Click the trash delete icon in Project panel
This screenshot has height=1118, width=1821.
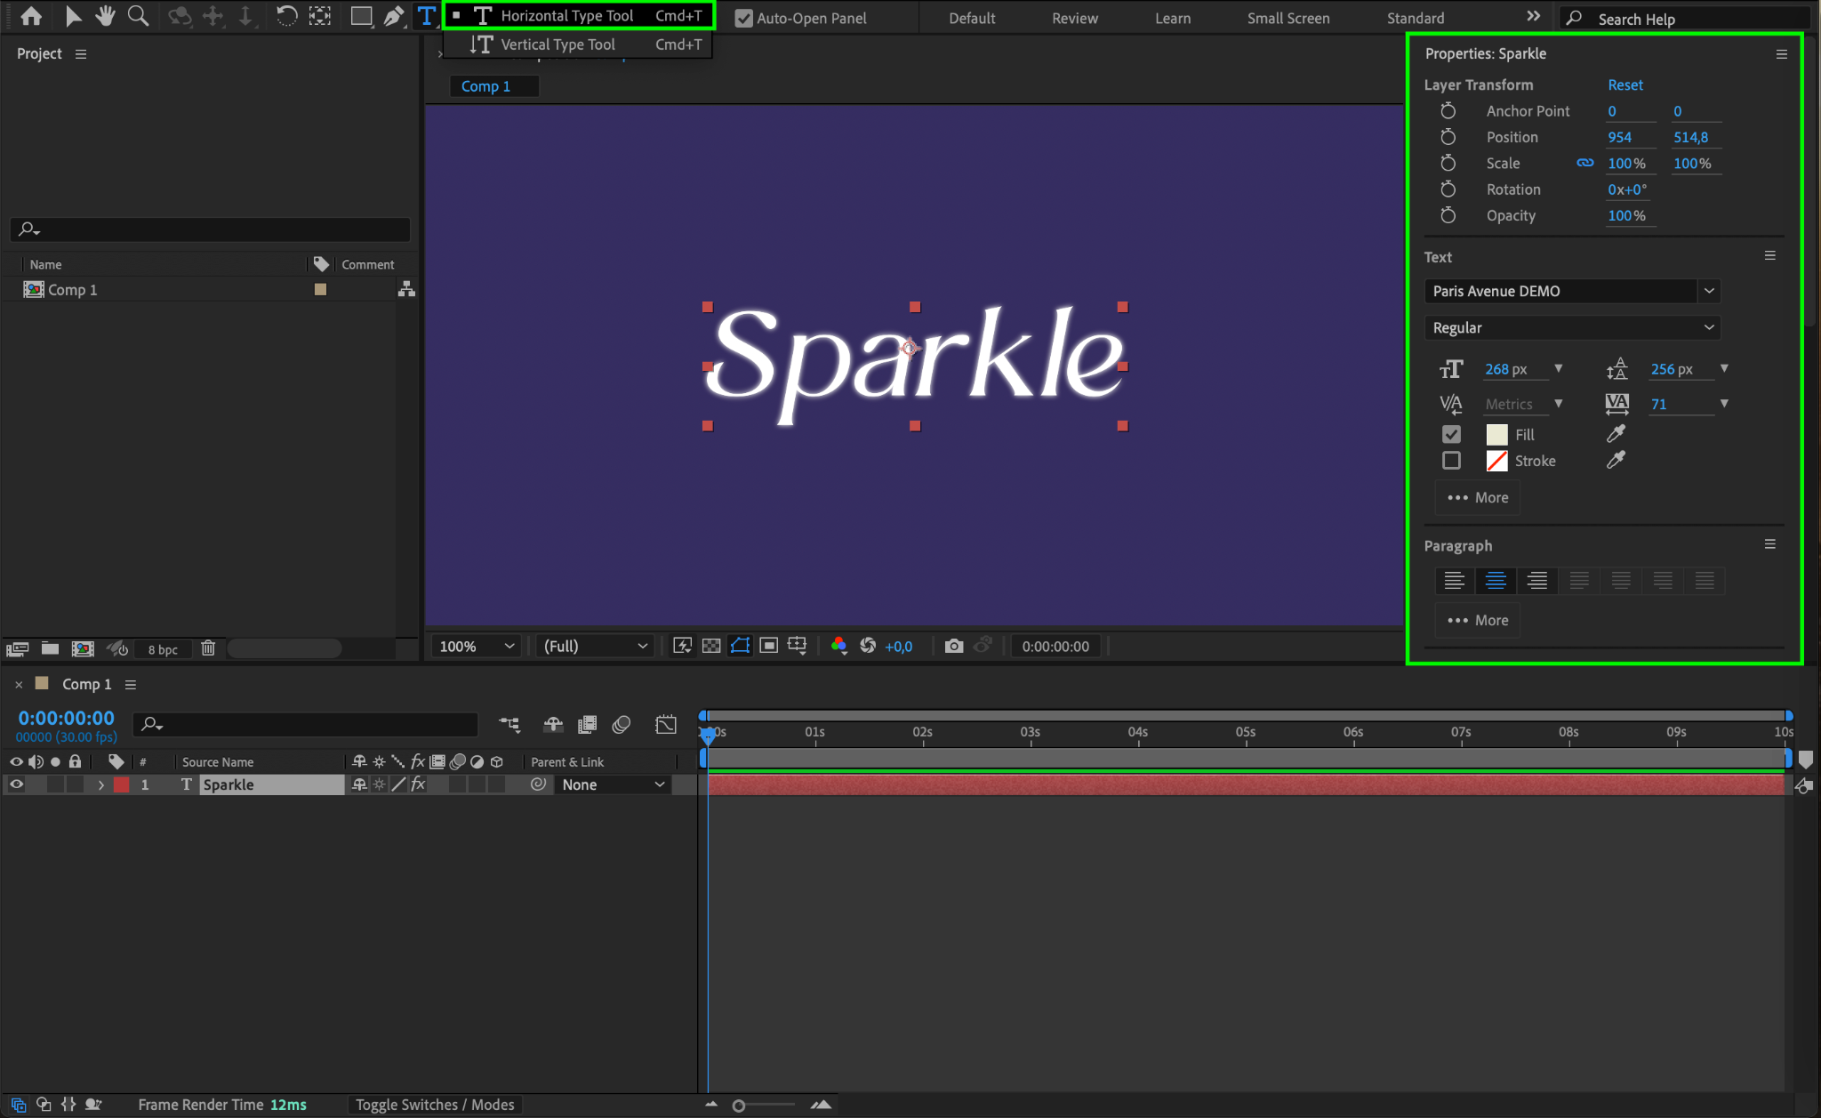click(x=208, y=648)
